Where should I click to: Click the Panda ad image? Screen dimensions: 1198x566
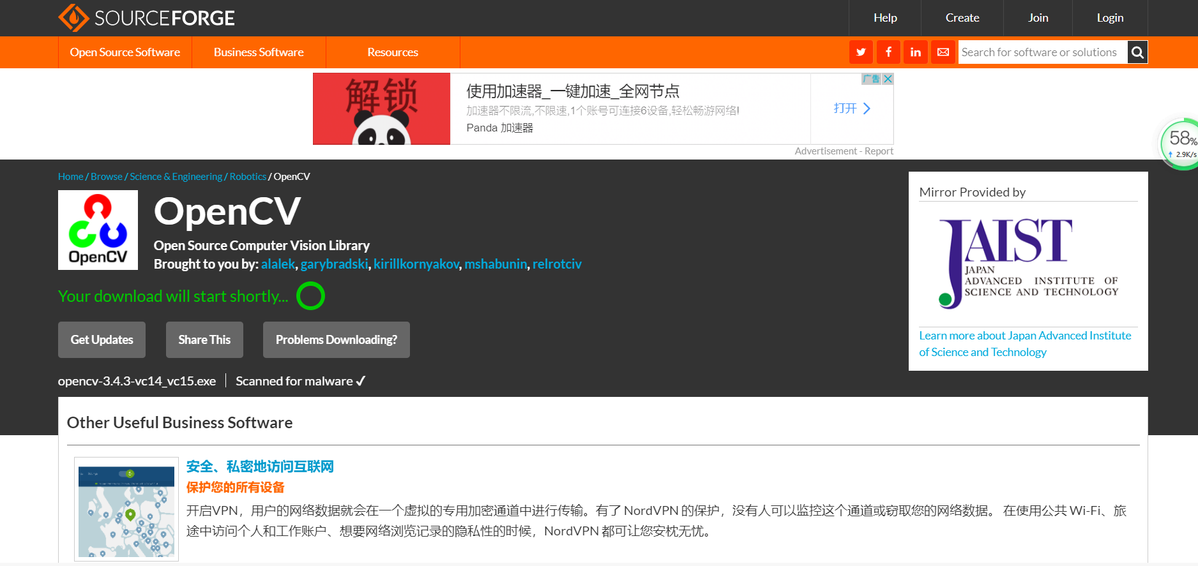click(382, 108)
